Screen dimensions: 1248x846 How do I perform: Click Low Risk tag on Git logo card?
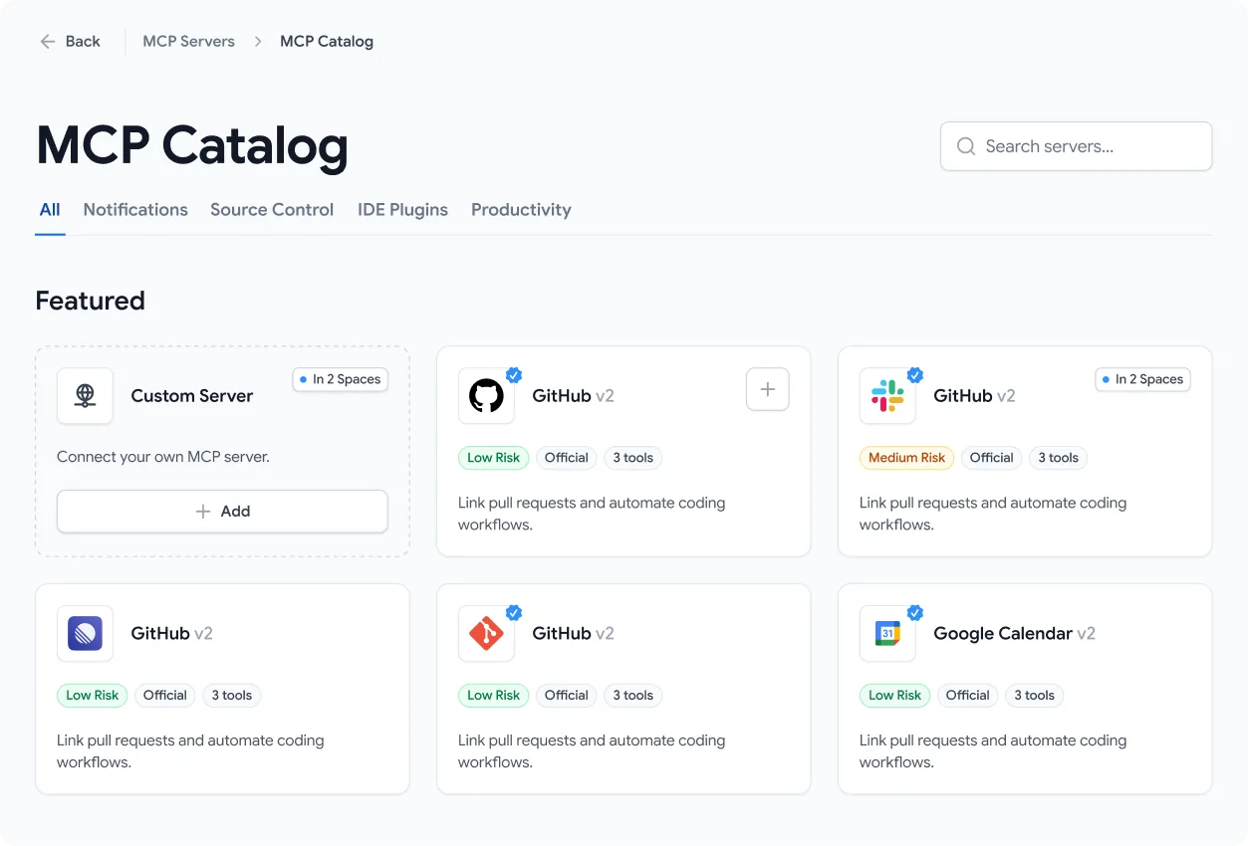493,696
